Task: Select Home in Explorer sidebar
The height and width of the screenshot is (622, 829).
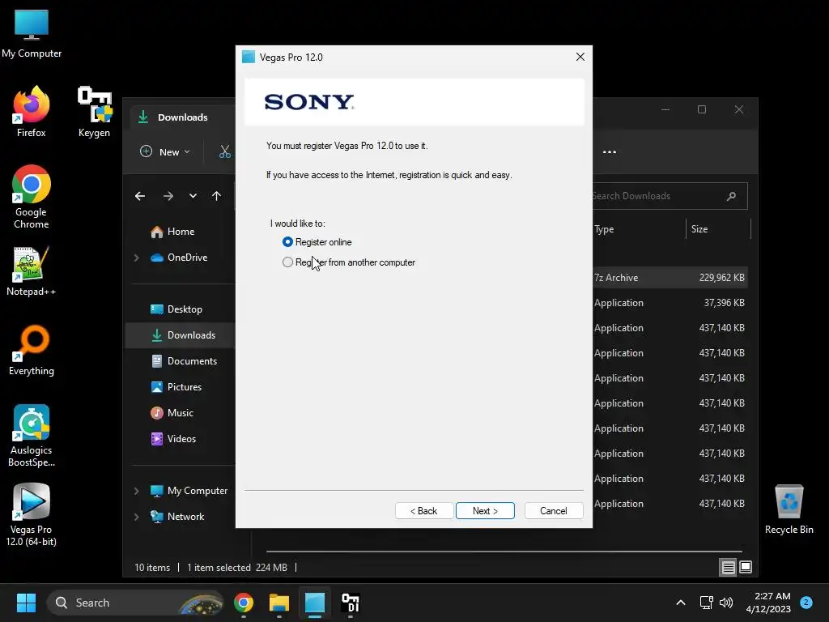Action: (x=180, y=232)
